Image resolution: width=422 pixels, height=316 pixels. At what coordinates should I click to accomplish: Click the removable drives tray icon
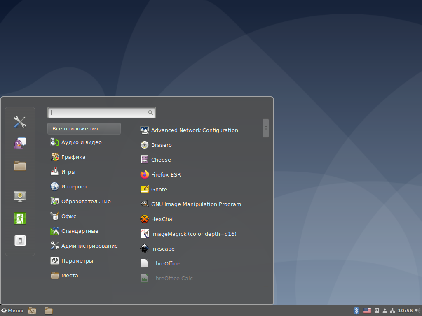click(377, 311)
